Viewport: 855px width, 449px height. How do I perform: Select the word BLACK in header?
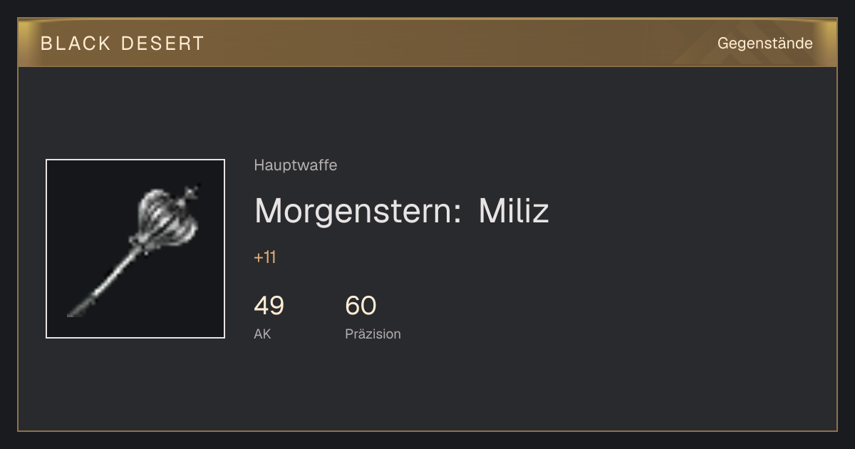[x=76, y=43]
